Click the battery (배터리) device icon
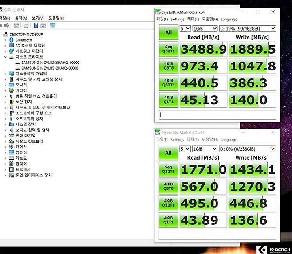The width and height of the screenshot is (292, 254). pos(12,90)
